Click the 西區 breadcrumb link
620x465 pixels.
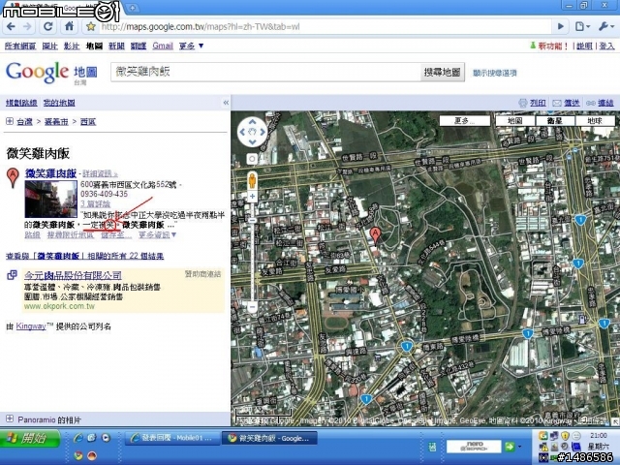click(88, 122)
